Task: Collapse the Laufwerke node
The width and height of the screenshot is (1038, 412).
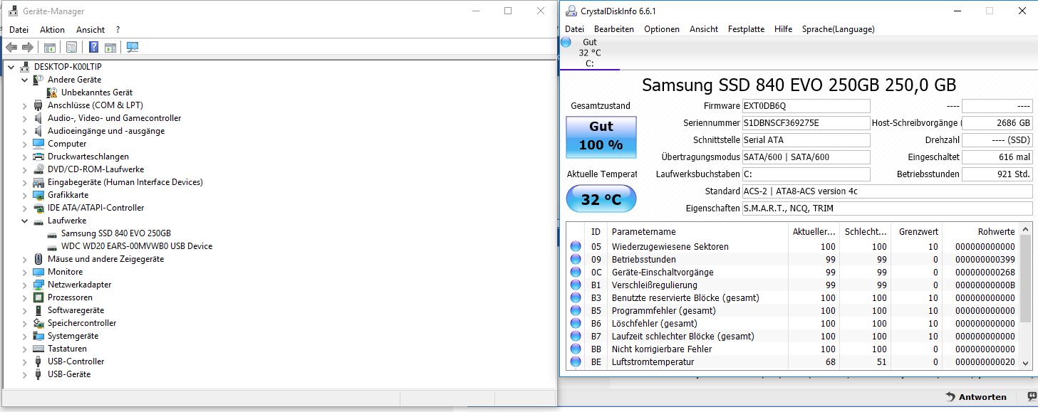Action: tap(24, 221)
